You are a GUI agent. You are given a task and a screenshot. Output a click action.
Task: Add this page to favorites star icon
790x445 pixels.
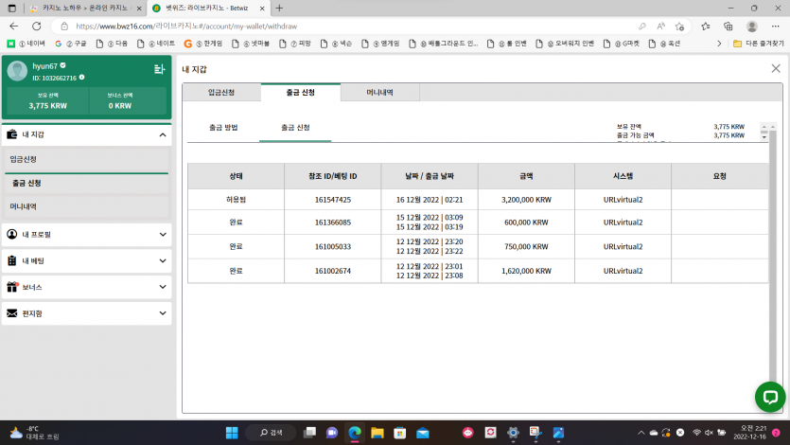click(x=679, y=27)
